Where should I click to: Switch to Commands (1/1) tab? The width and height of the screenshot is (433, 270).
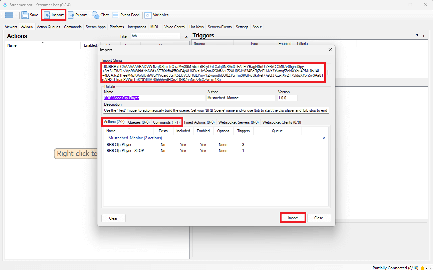tap(166, 122)
